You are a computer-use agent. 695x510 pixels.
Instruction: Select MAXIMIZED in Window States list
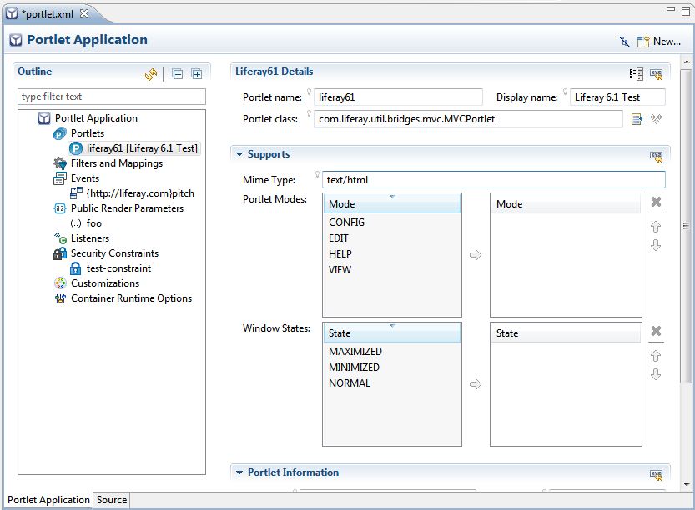coord(355,352)
